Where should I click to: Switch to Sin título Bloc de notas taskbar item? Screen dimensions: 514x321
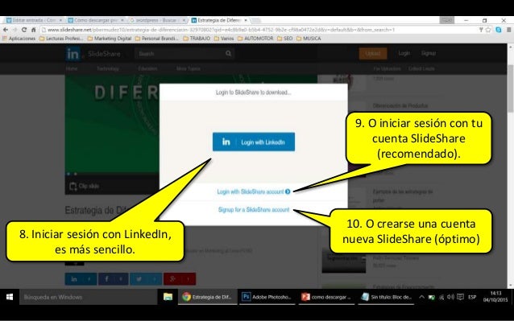tap(386, 297)
